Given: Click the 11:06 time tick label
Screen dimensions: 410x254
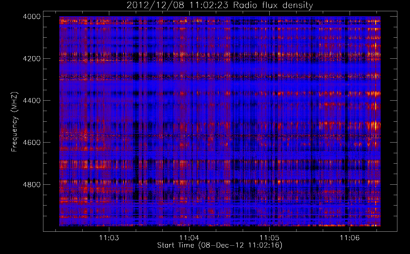Looking at the screenshot, I should pos(350,238).
